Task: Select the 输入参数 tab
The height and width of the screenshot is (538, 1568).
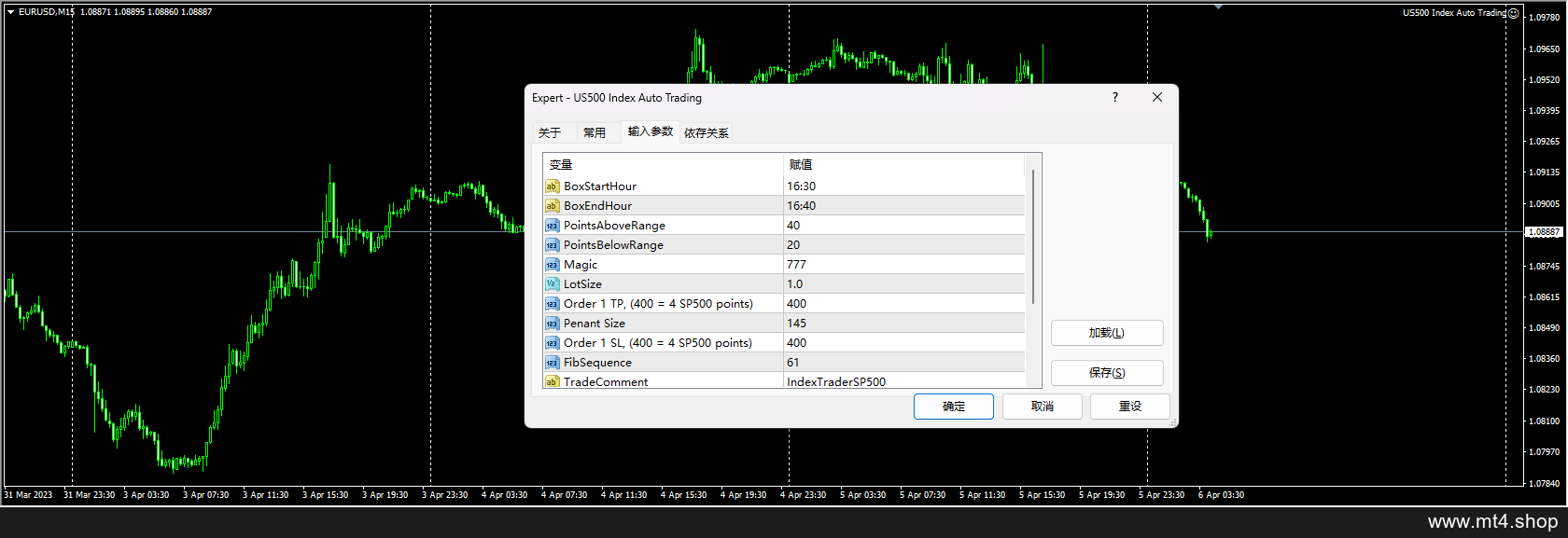Action: (x=651, y=131)
